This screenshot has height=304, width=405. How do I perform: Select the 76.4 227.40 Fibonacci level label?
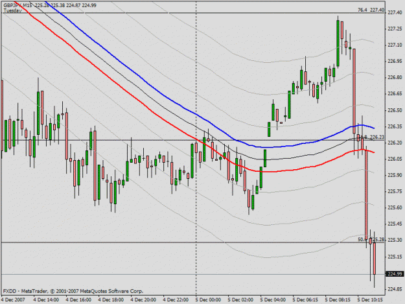[371, 10]
